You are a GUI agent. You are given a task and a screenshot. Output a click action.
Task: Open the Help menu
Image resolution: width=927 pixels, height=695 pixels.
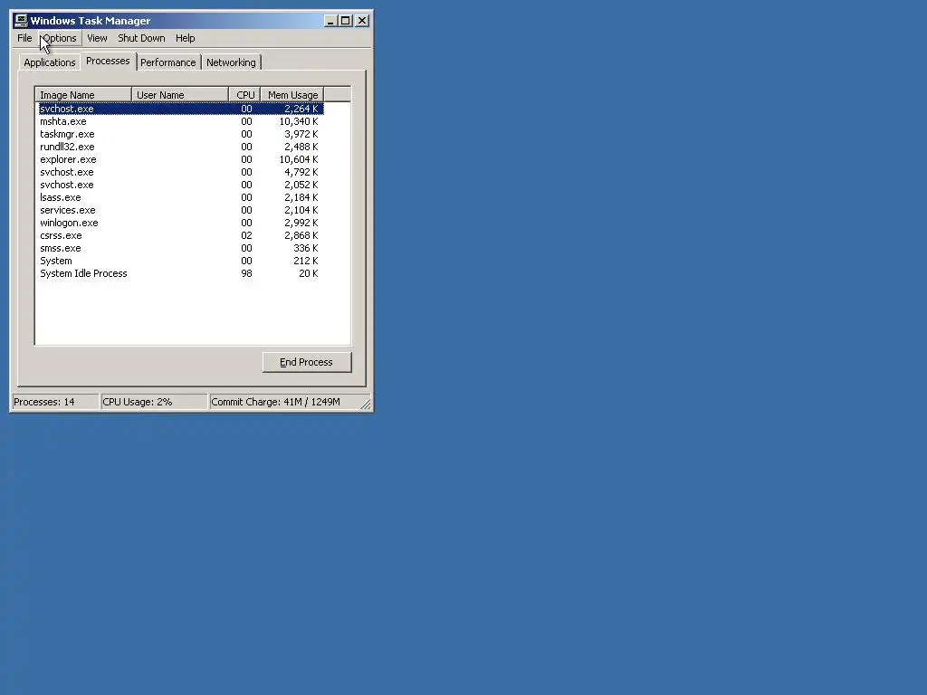pos(185,38)
